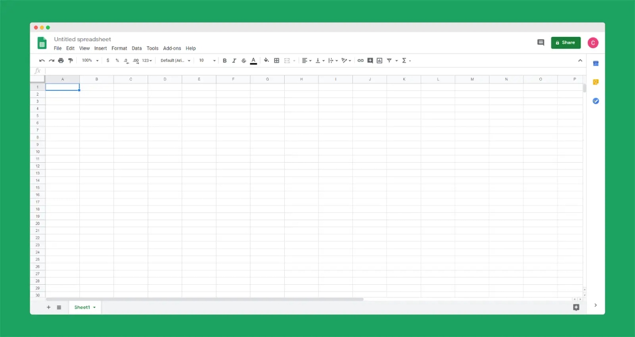Viewport: 635px width, 337px height.
Task: Toggle Strikethrough formatting
Action: (243, 61)
